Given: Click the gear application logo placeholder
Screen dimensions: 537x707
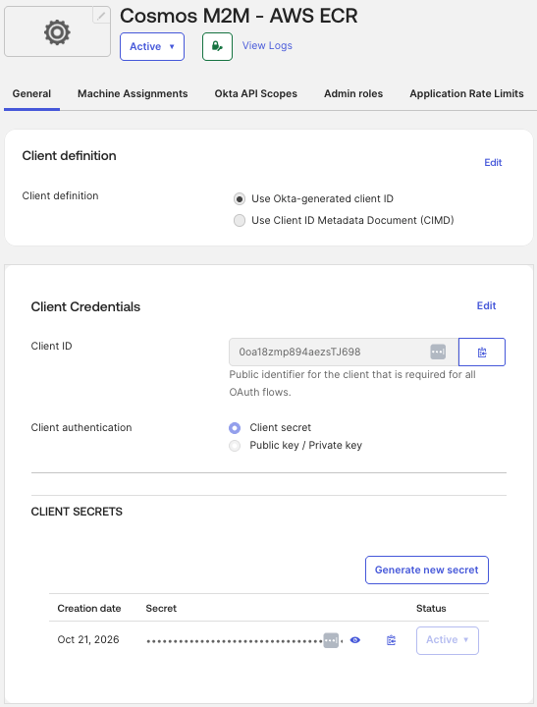Looking at the screenshot, I should point(57,32).
